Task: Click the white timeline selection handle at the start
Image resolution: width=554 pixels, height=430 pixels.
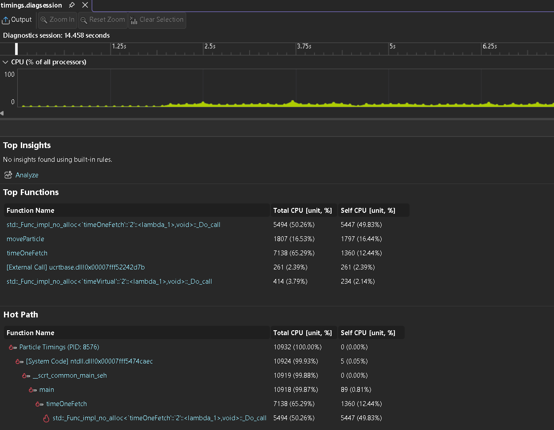Action: click(x=16, y=49)
